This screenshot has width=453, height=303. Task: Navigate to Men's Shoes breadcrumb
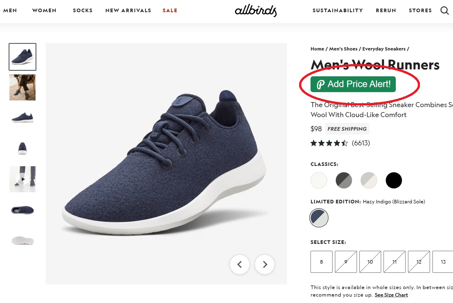(343, 49)
